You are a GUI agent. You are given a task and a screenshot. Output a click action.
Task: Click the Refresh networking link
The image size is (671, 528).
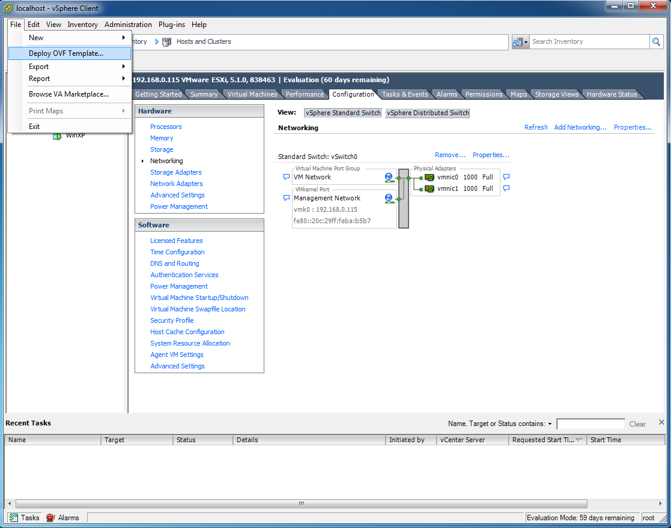536,127
